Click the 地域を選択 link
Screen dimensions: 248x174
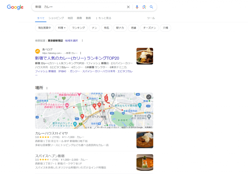point(71,41)
